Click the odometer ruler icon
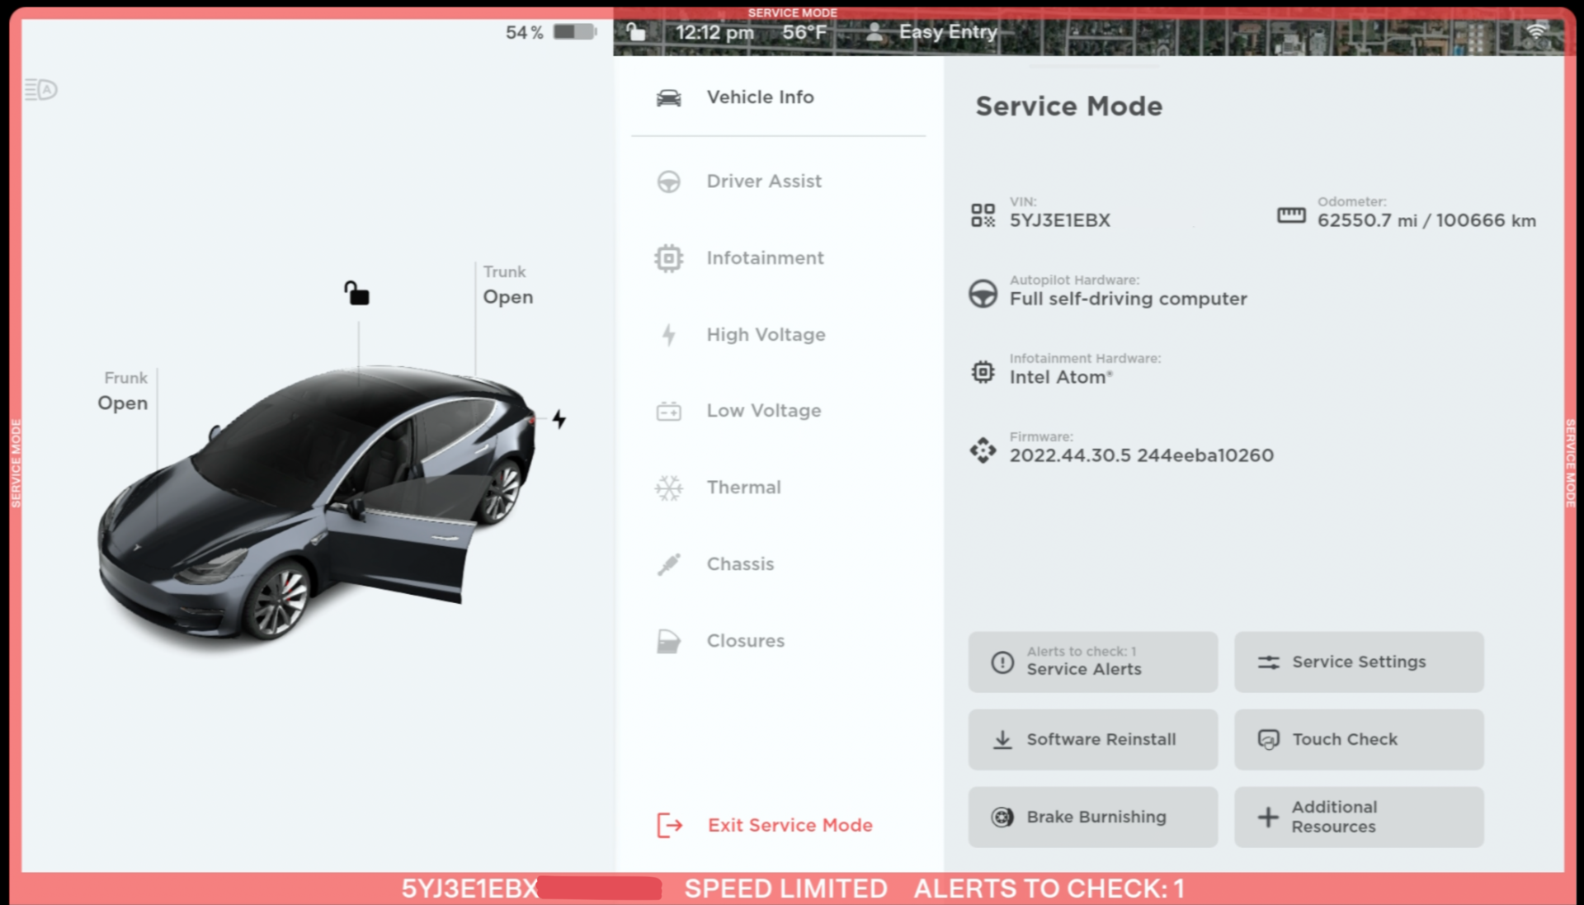 (x=1290, y=214)
